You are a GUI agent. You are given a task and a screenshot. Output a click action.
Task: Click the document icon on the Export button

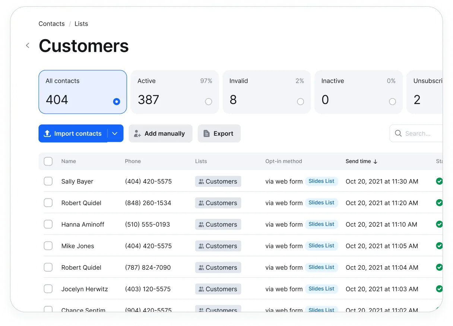coord(206,133)
